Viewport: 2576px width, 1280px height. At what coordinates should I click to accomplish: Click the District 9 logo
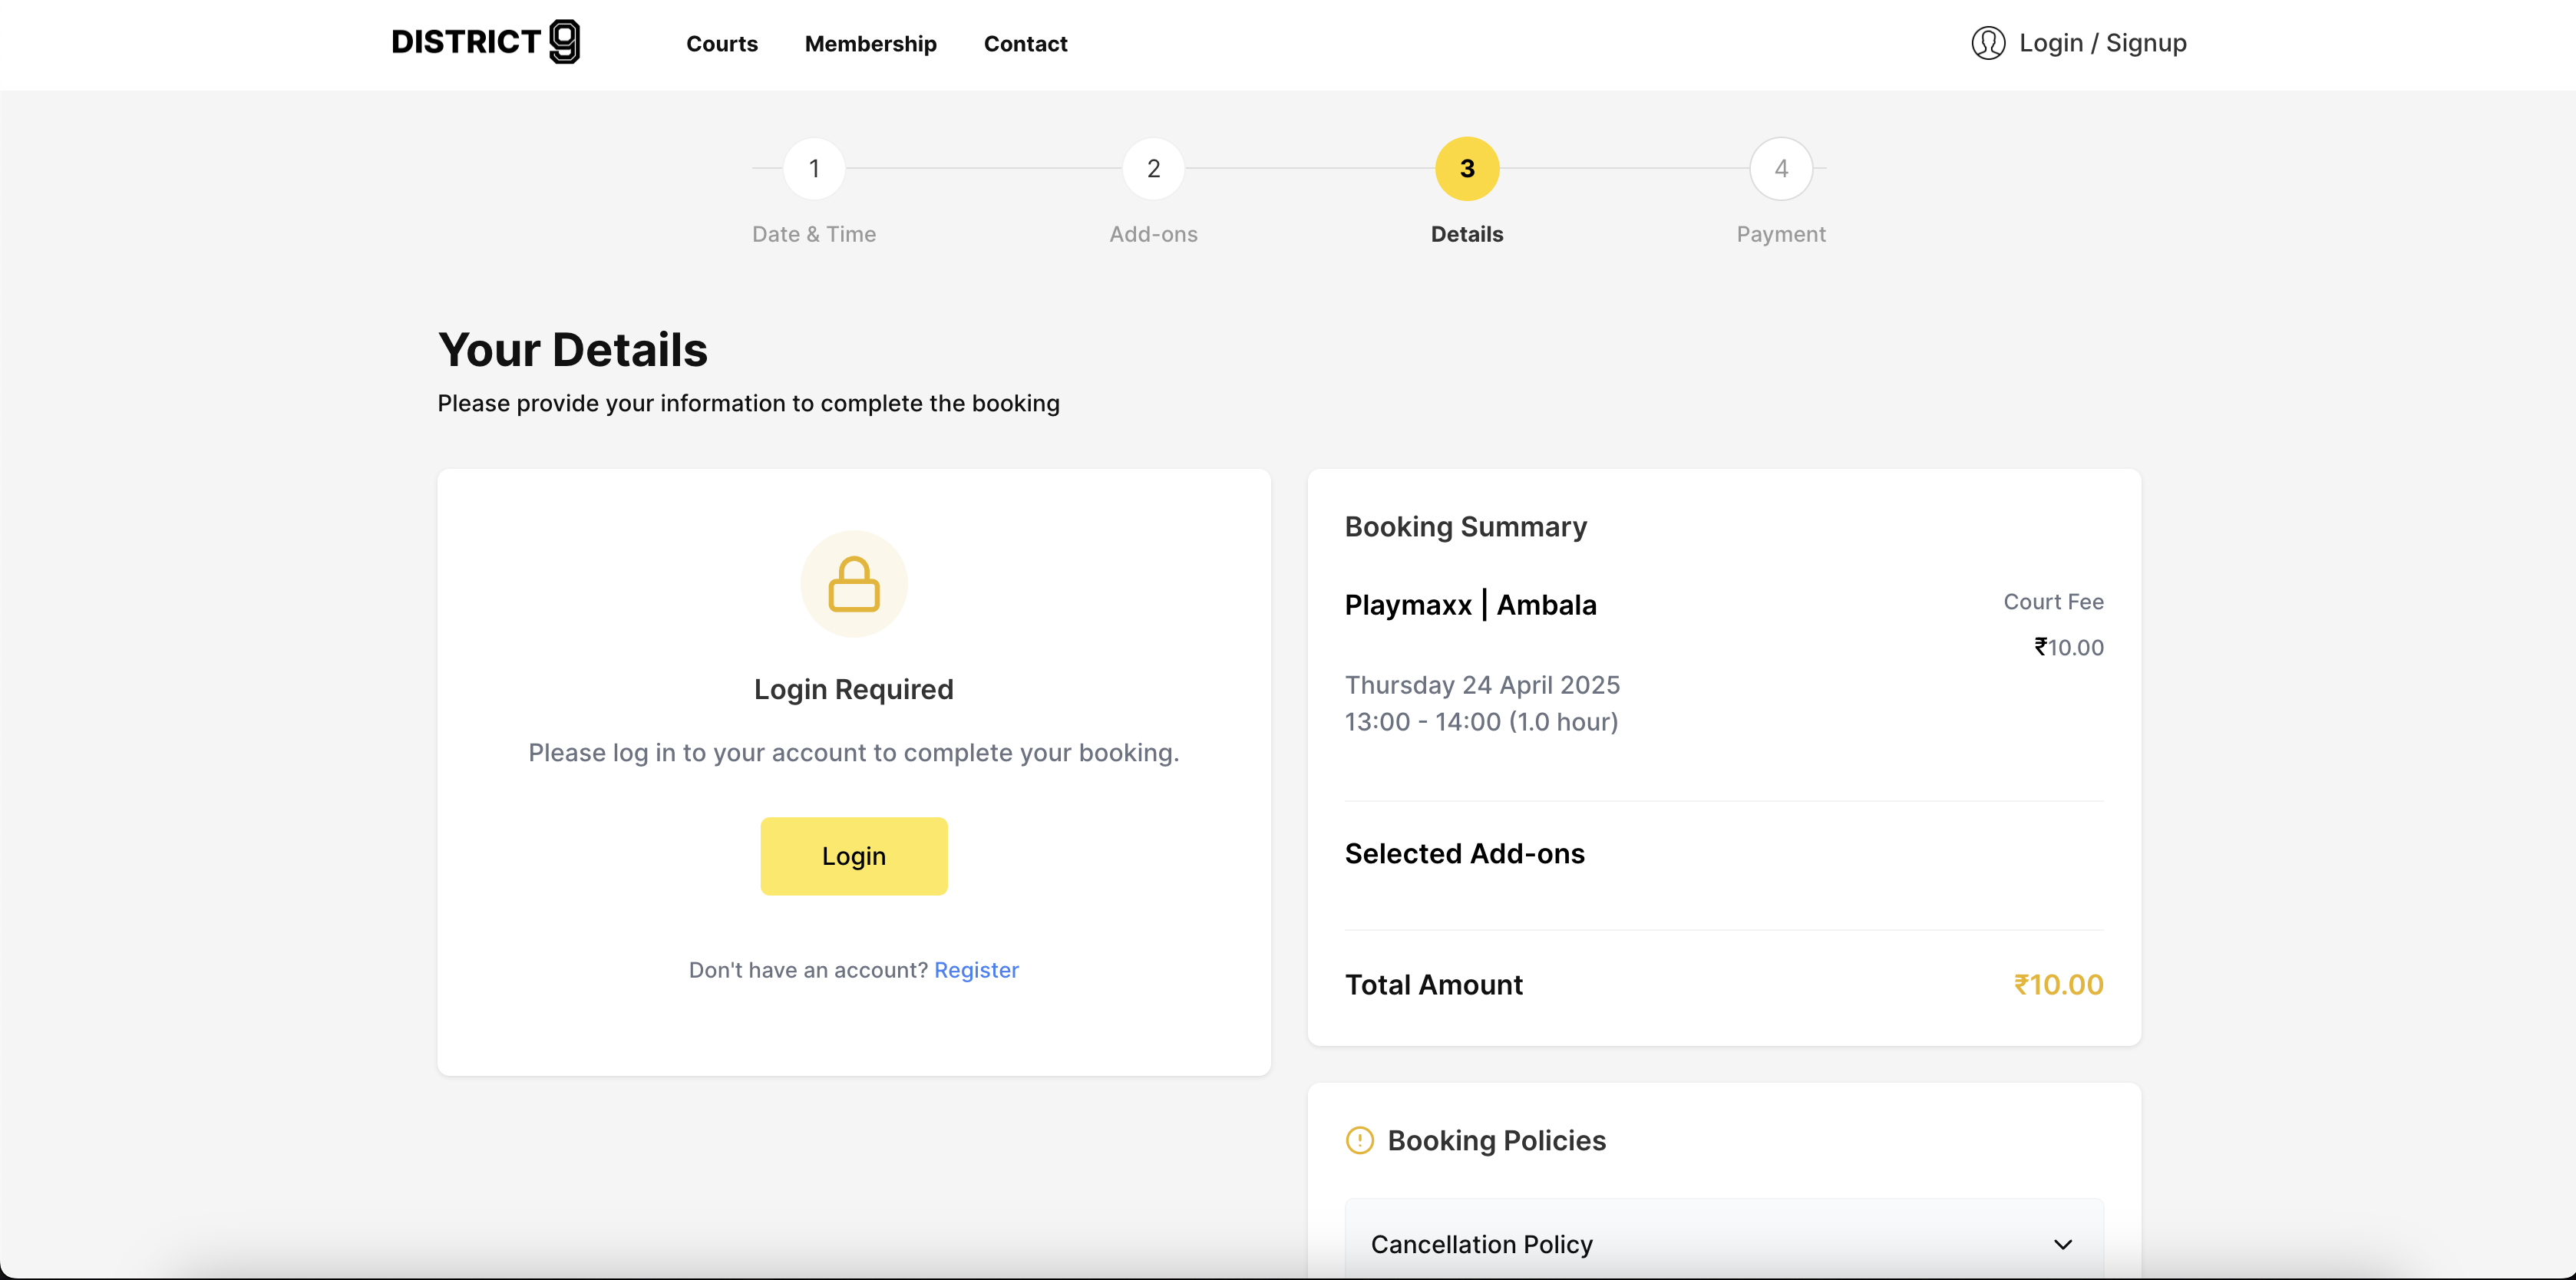485,42
